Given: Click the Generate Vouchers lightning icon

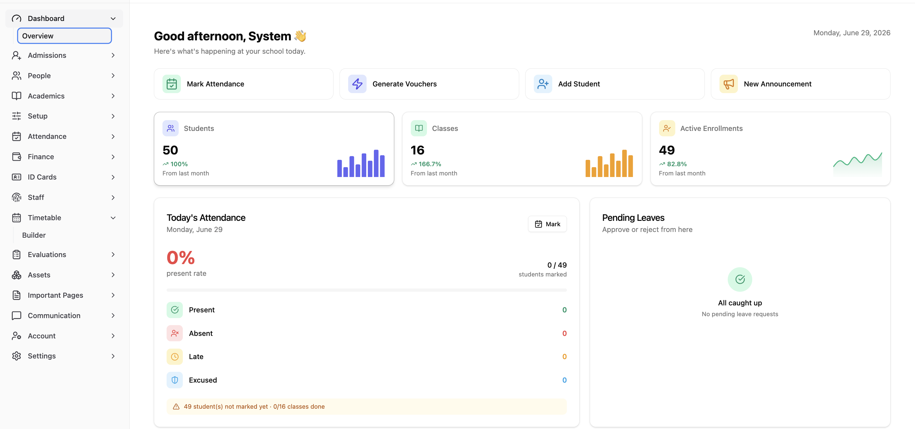Looking at the screenshot, I should [x=357, y=84].
